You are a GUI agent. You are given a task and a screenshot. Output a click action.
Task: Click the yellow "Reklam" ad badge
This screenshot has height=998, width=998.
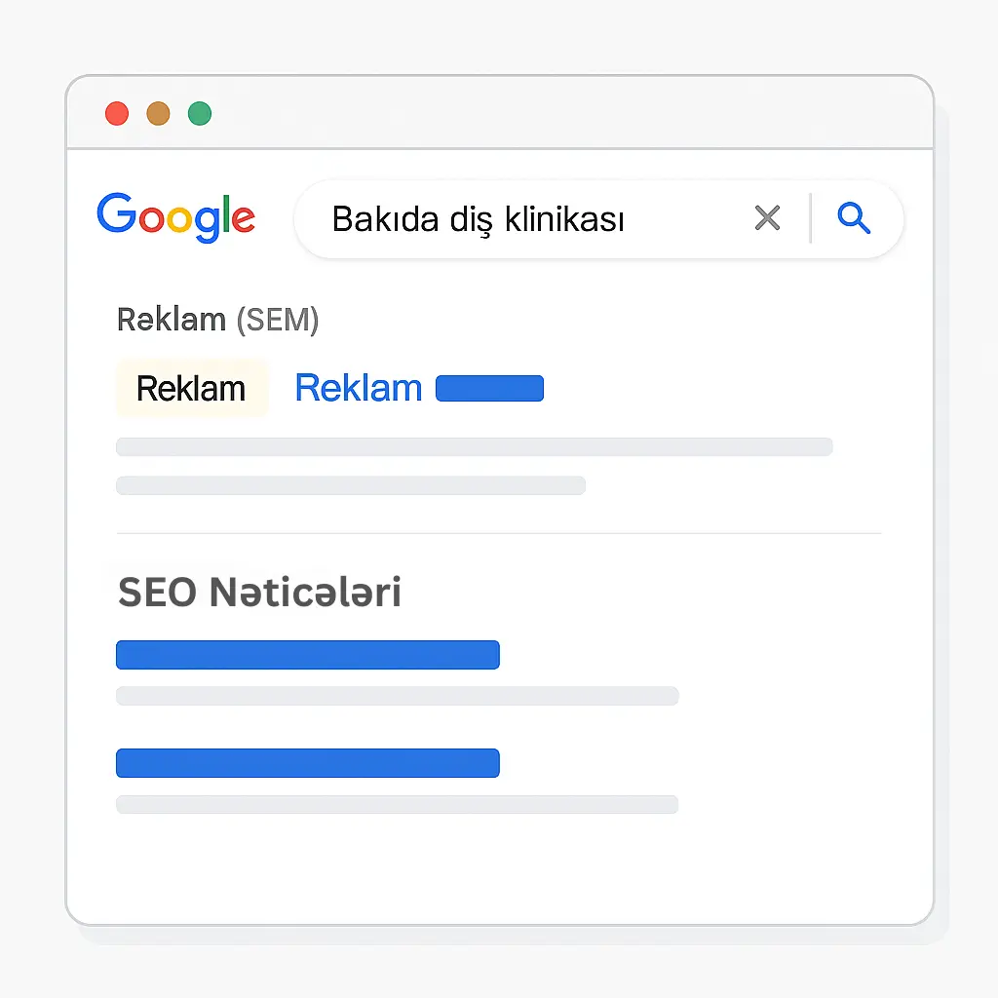tap(191, 389)
